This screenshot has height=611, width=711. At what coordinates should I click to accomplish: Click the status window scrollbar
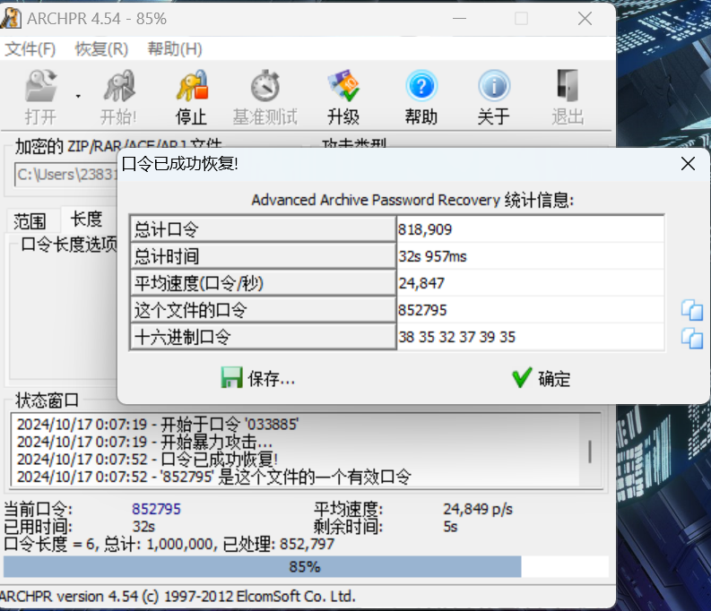coord(590,451)
